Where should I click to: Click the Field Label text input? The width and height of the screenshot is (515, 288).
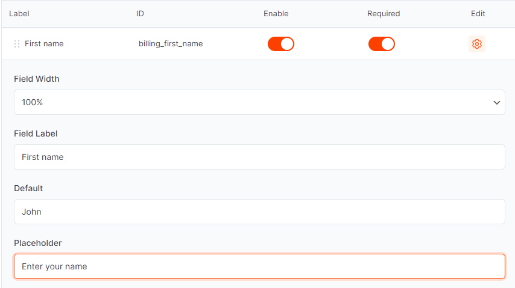point(259,157)
